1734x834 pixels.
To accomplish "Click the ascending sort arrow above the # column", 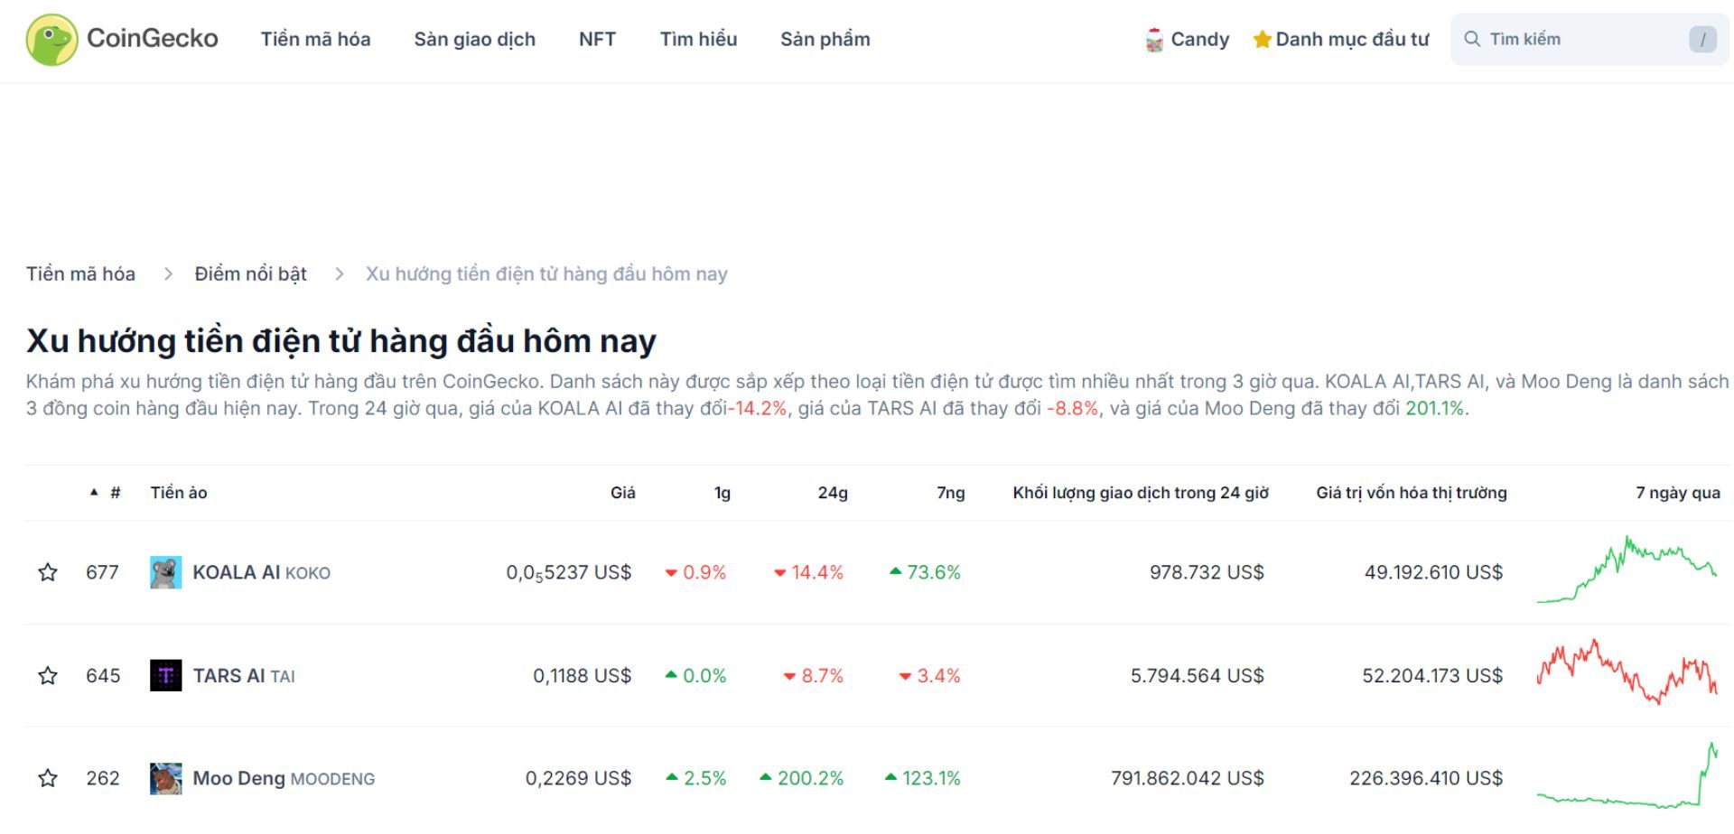I will click(x=93, y=493).
